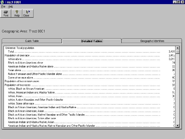Restore the Tract 0001 window

[x=178, y=2]
